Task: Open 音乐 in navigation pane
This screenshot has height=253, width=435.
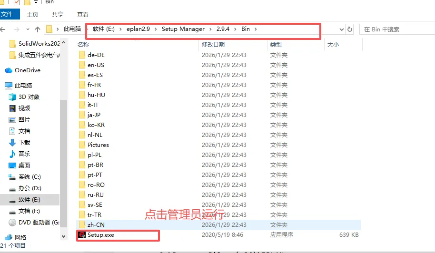Action: pyautogui.click(x=20, y=154)
